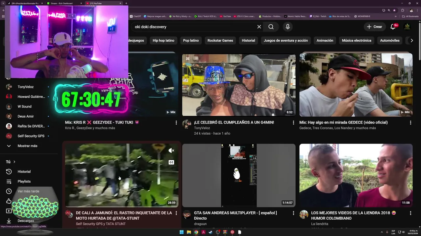Viewport: 421px width, 236px height.
Task: Select the Juegos de aventura y acción chip
Action: pos(286,41)
